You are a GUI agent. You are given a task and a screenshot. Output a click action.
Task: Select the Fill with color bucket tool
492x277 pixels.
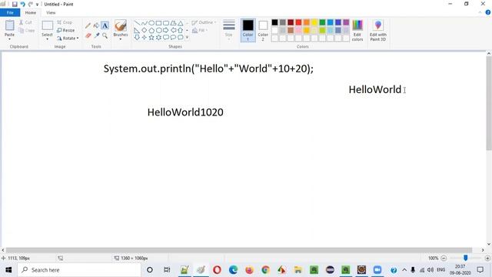tap(96, 25)
